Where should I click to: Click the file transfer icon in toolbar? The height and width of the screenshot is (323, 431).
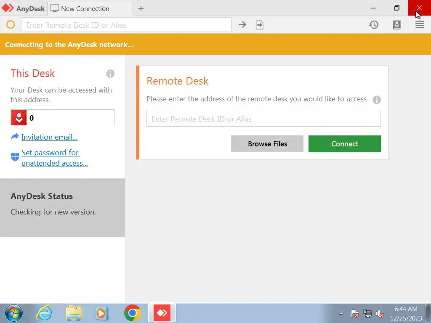click(x=259, y=25)
